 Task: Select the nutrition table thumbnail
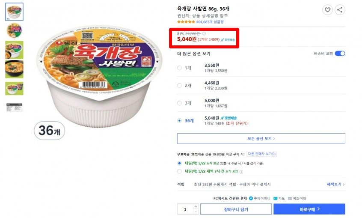pyautogui.click(x=14, y=107)
